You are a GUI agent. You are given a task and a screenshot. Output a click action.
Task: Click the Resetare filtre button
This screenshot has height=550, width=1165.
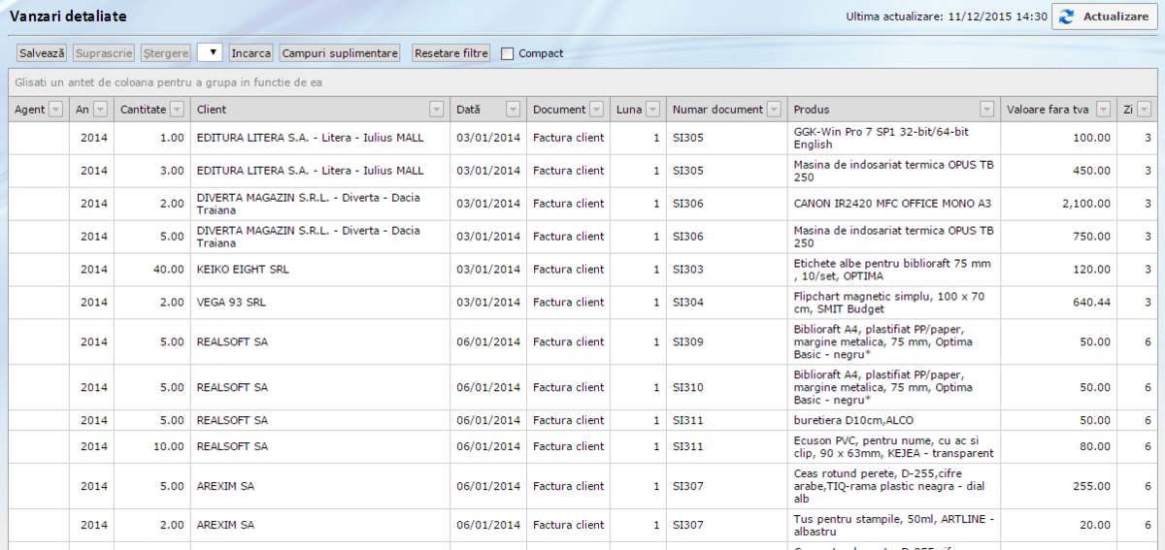click(450, 53)
